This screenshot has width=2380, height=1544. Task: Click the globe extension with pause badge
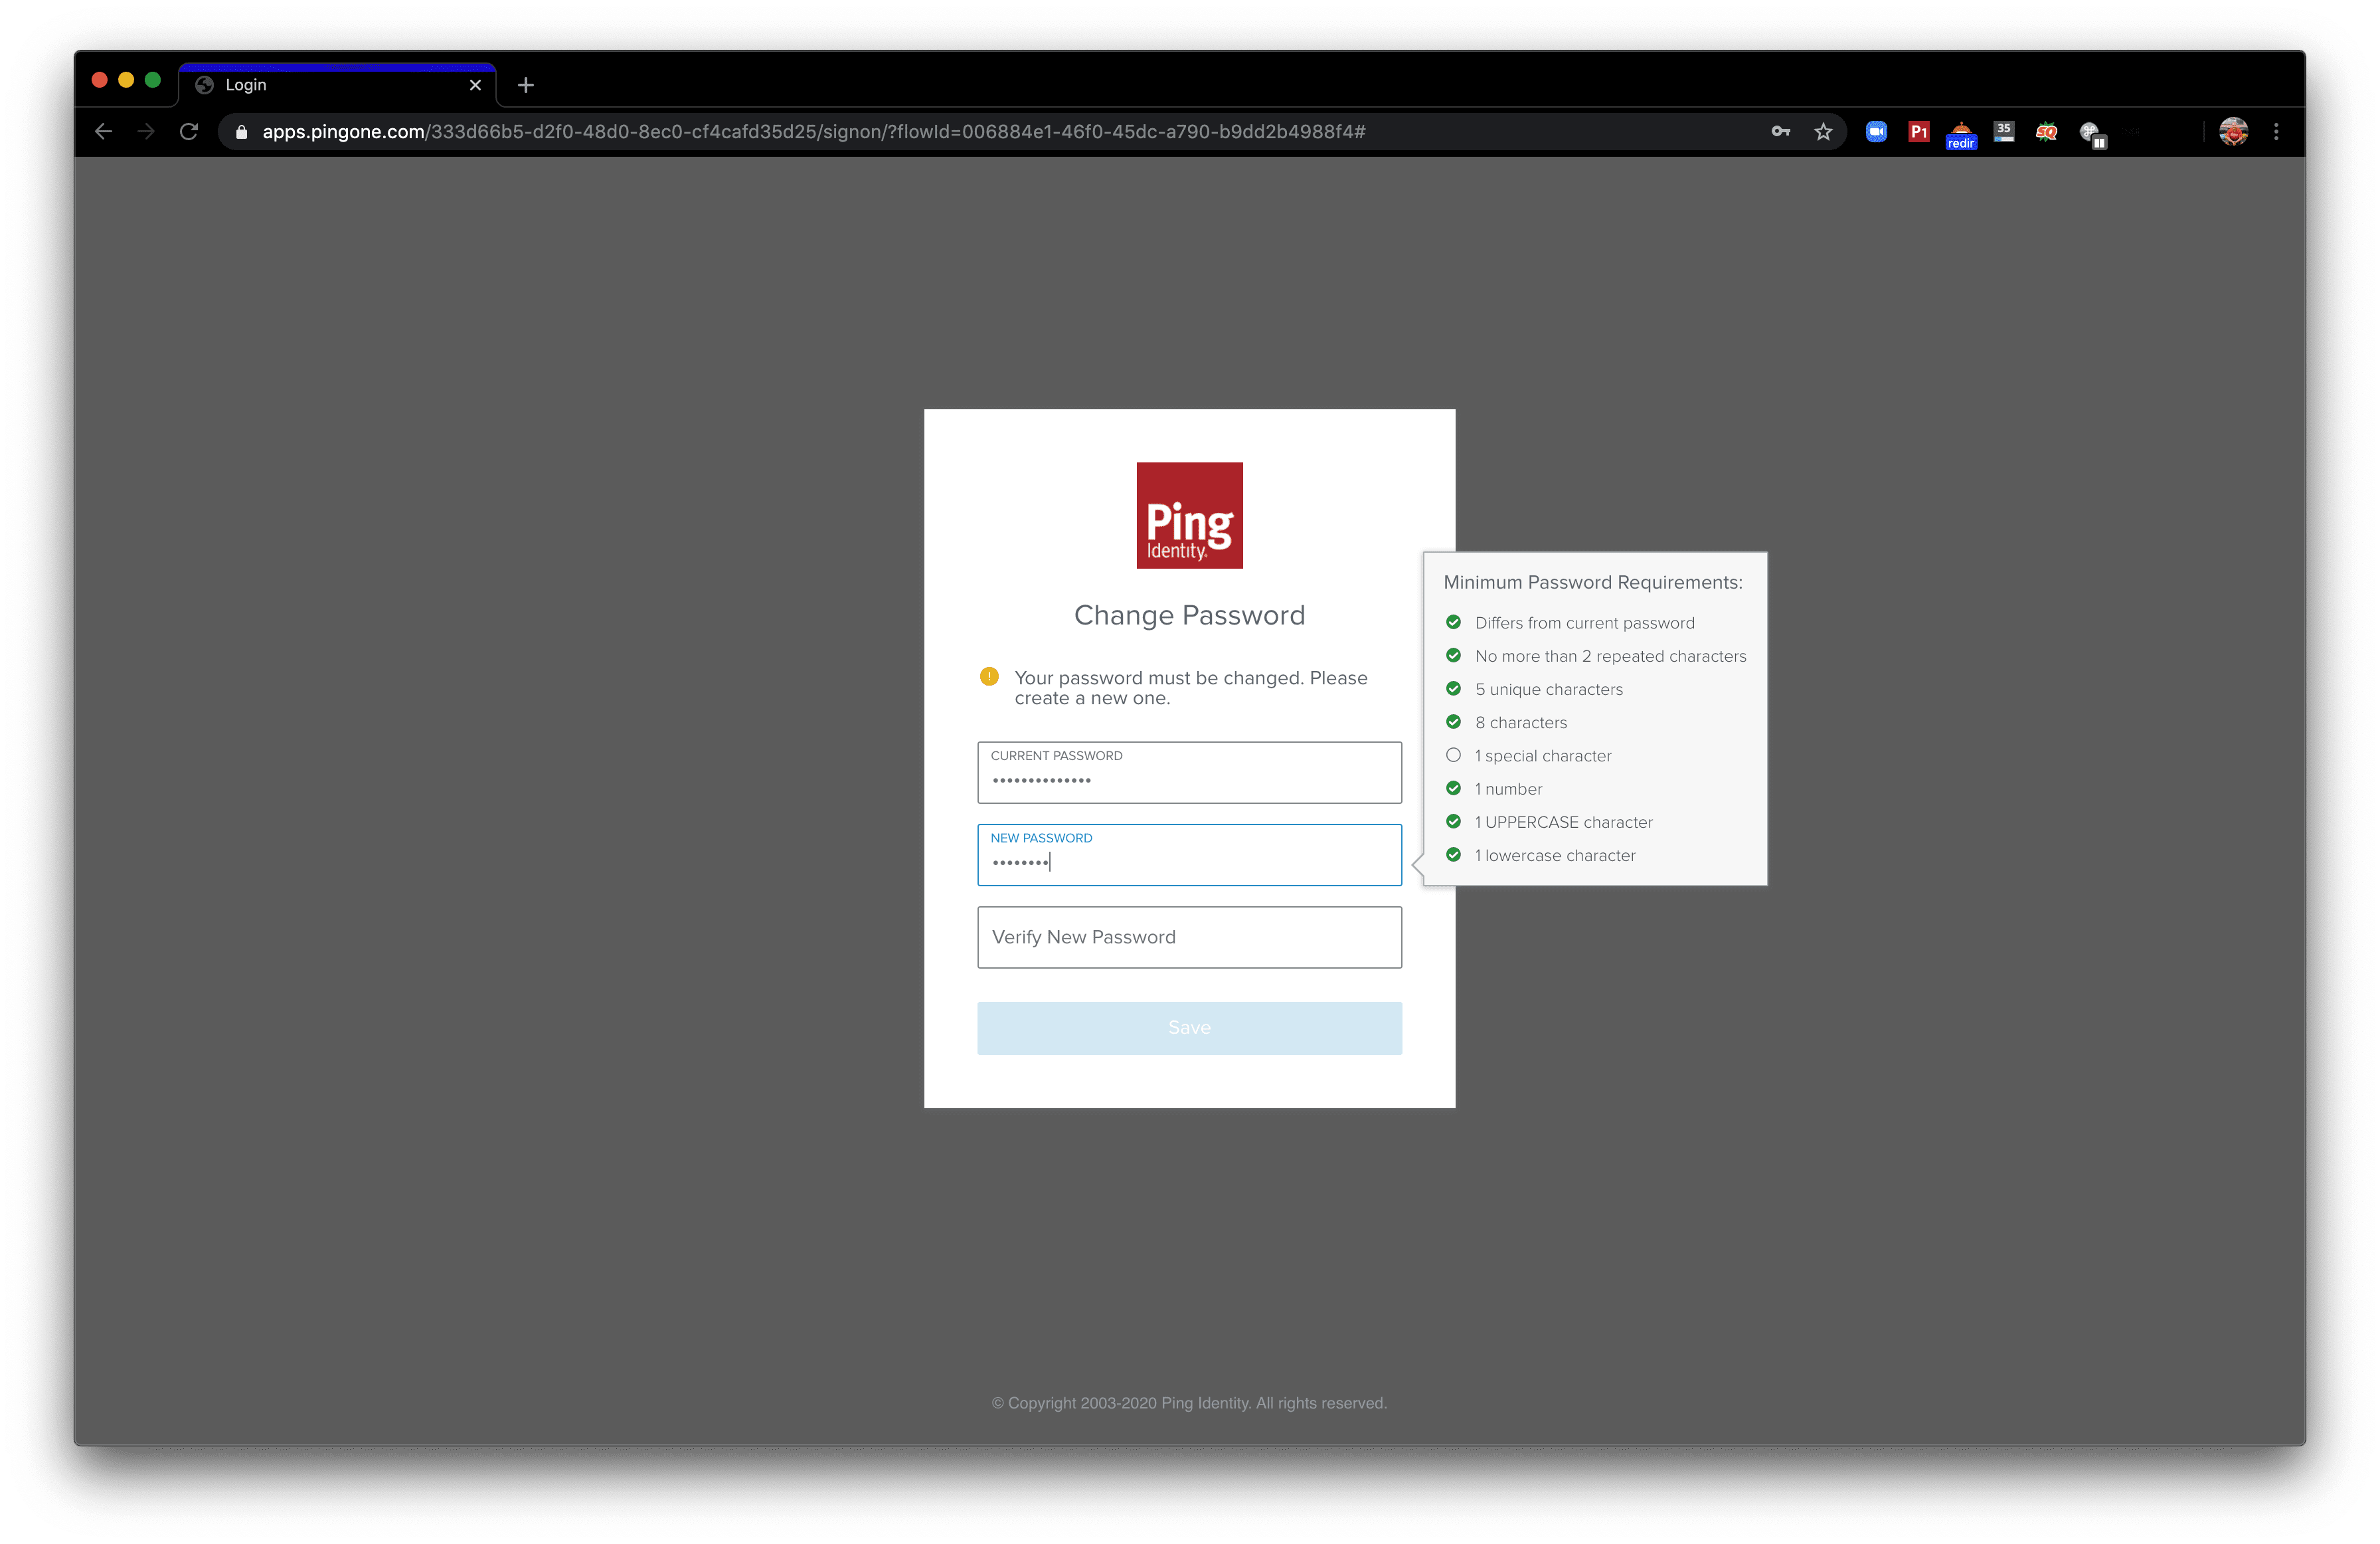click(x=2092, y=134)
